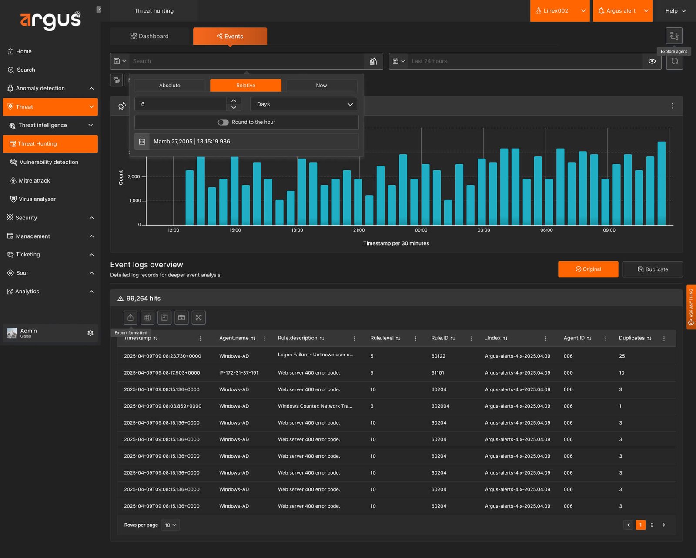Collapse the sidebar with arrow icon
The width and height of the screenshot is (696, 558).
click(99, 10)
